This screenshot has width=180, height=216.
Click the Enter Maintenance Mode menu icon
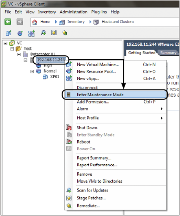coord(69,95)
